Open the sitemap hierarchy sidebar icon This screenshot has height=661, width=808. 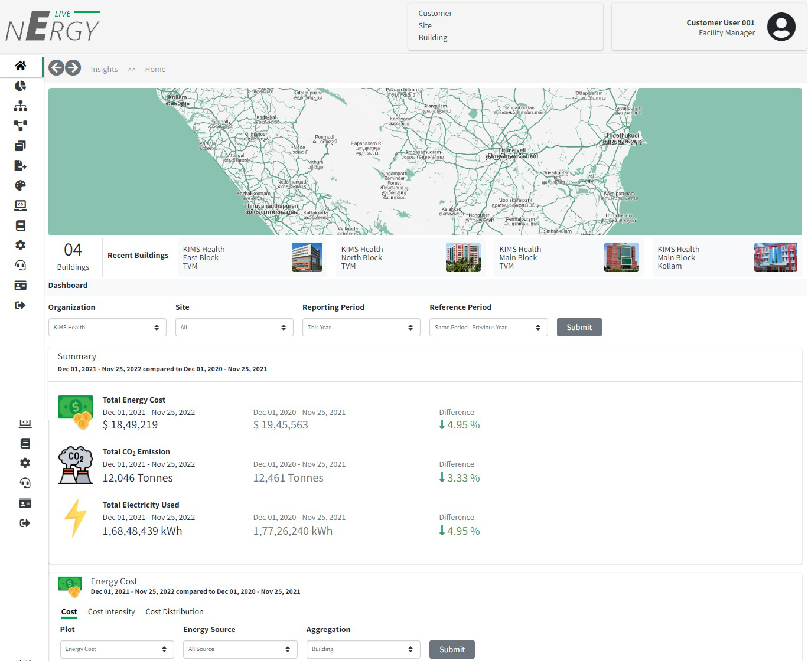click(x=21, y=106)
